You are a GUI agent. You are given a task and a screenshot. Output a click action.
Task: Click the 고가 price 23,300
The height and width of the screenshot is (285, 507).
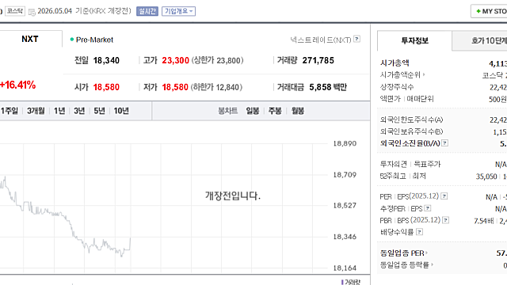pyautogui.click(x=175, y=60)
